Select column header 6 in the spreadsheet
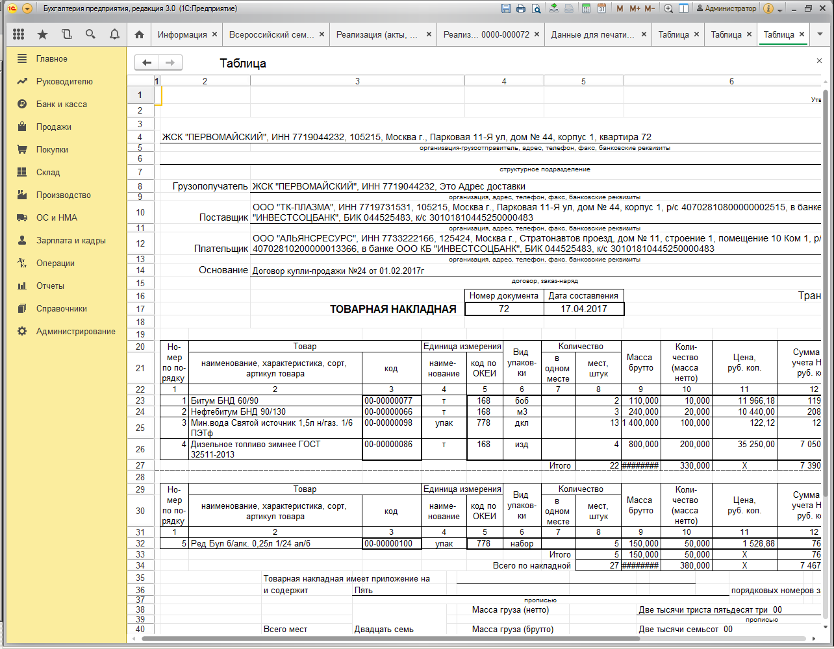 (x=723, y=81)
